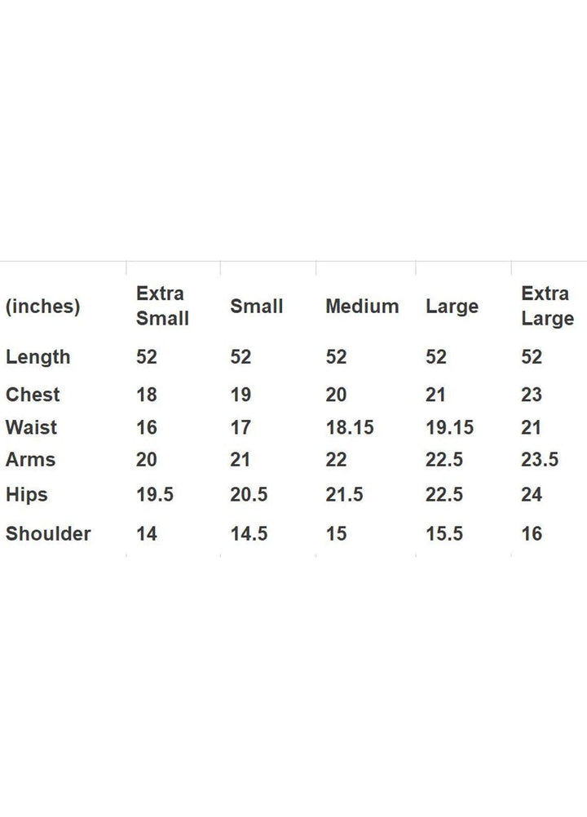Image resolution: width=587 pixels, height=817 pixels.
Task: Click the Extra Large column header
Action: (x=547, y=306)
